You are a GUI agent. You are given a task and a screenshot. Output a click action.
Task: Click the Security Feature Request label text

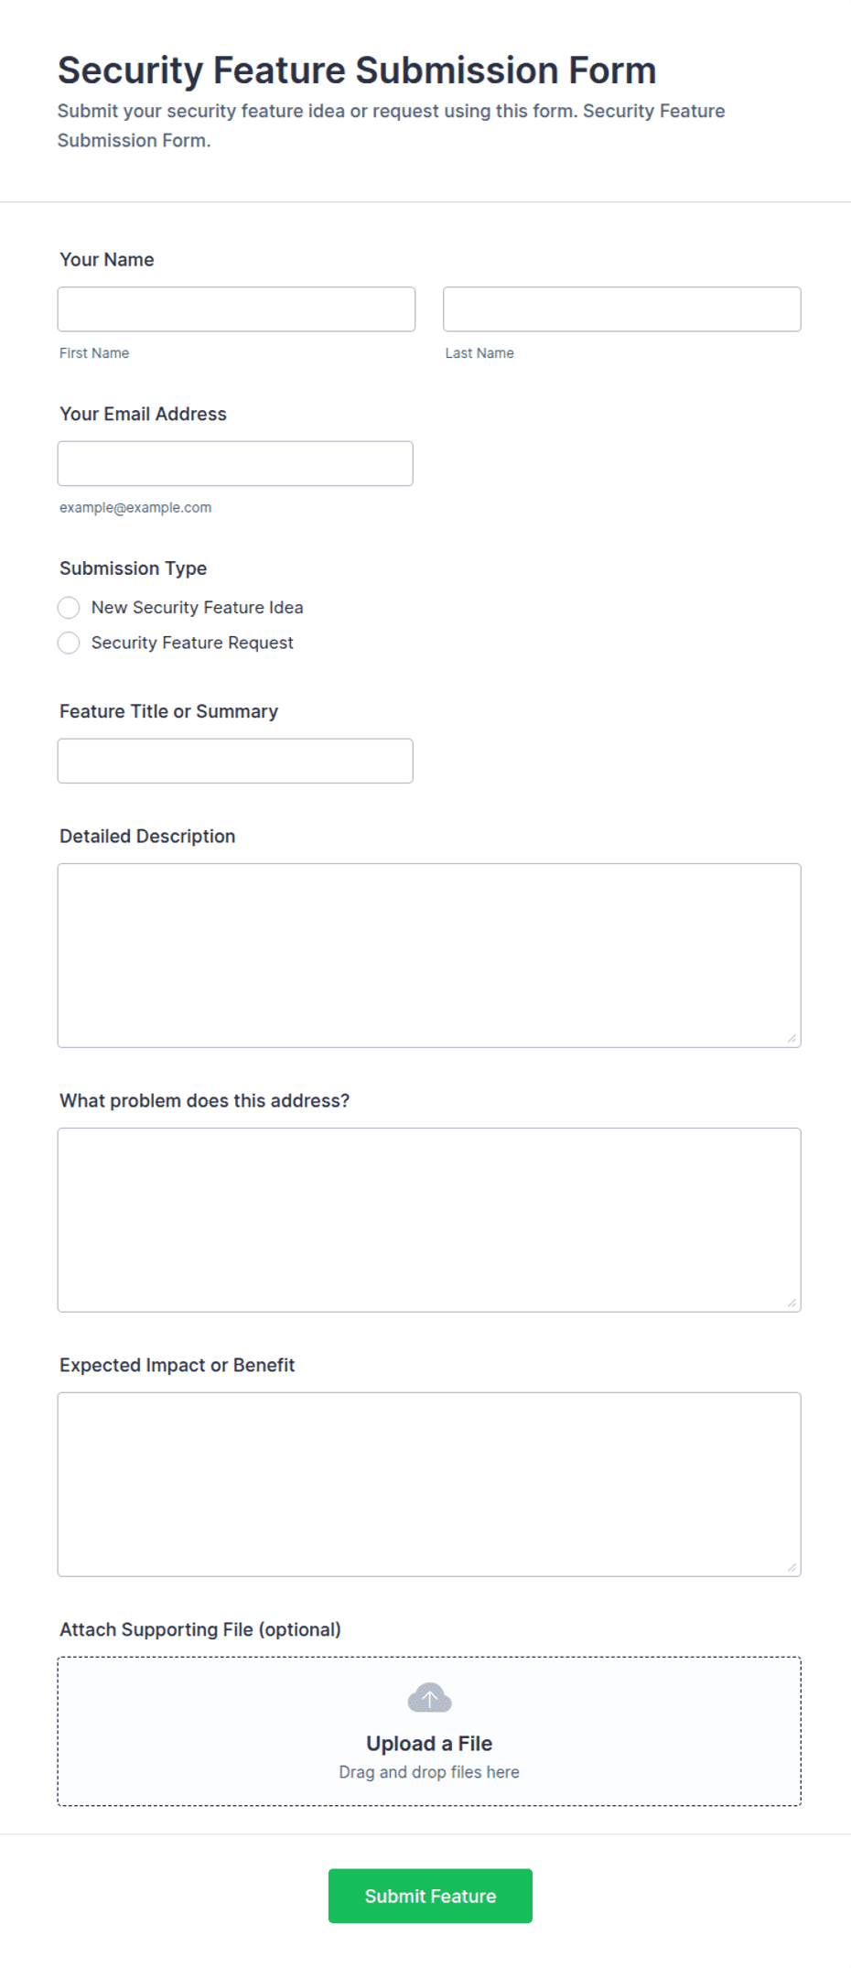click(x=192, y=643)
